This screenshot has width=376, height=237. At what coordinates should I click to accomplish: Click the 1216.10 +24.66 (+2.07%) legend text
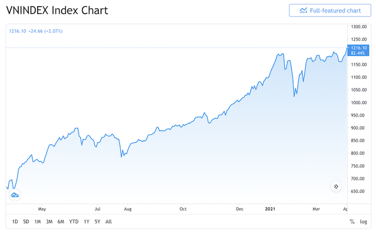click(36, 31)
